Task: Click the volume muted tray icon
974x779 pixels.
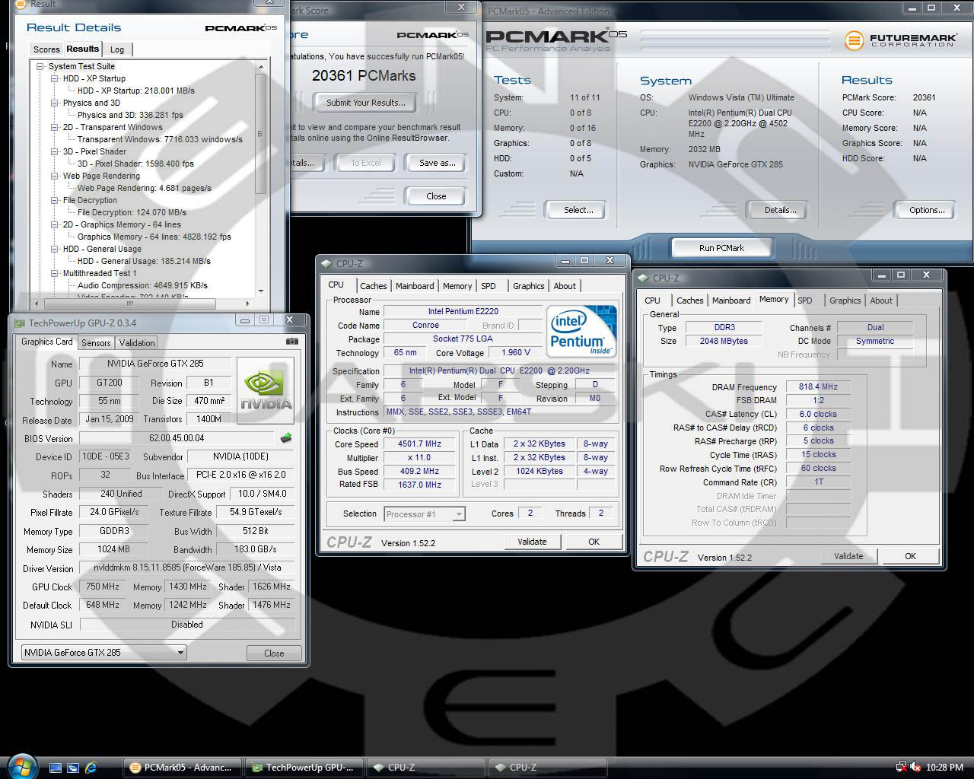Action: coord(915,768)
